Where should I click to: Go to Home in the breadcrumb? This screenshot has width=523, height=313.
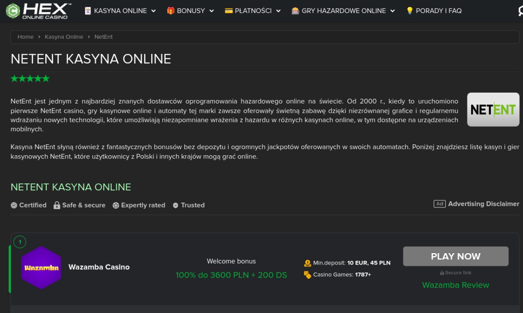(25, 37)
